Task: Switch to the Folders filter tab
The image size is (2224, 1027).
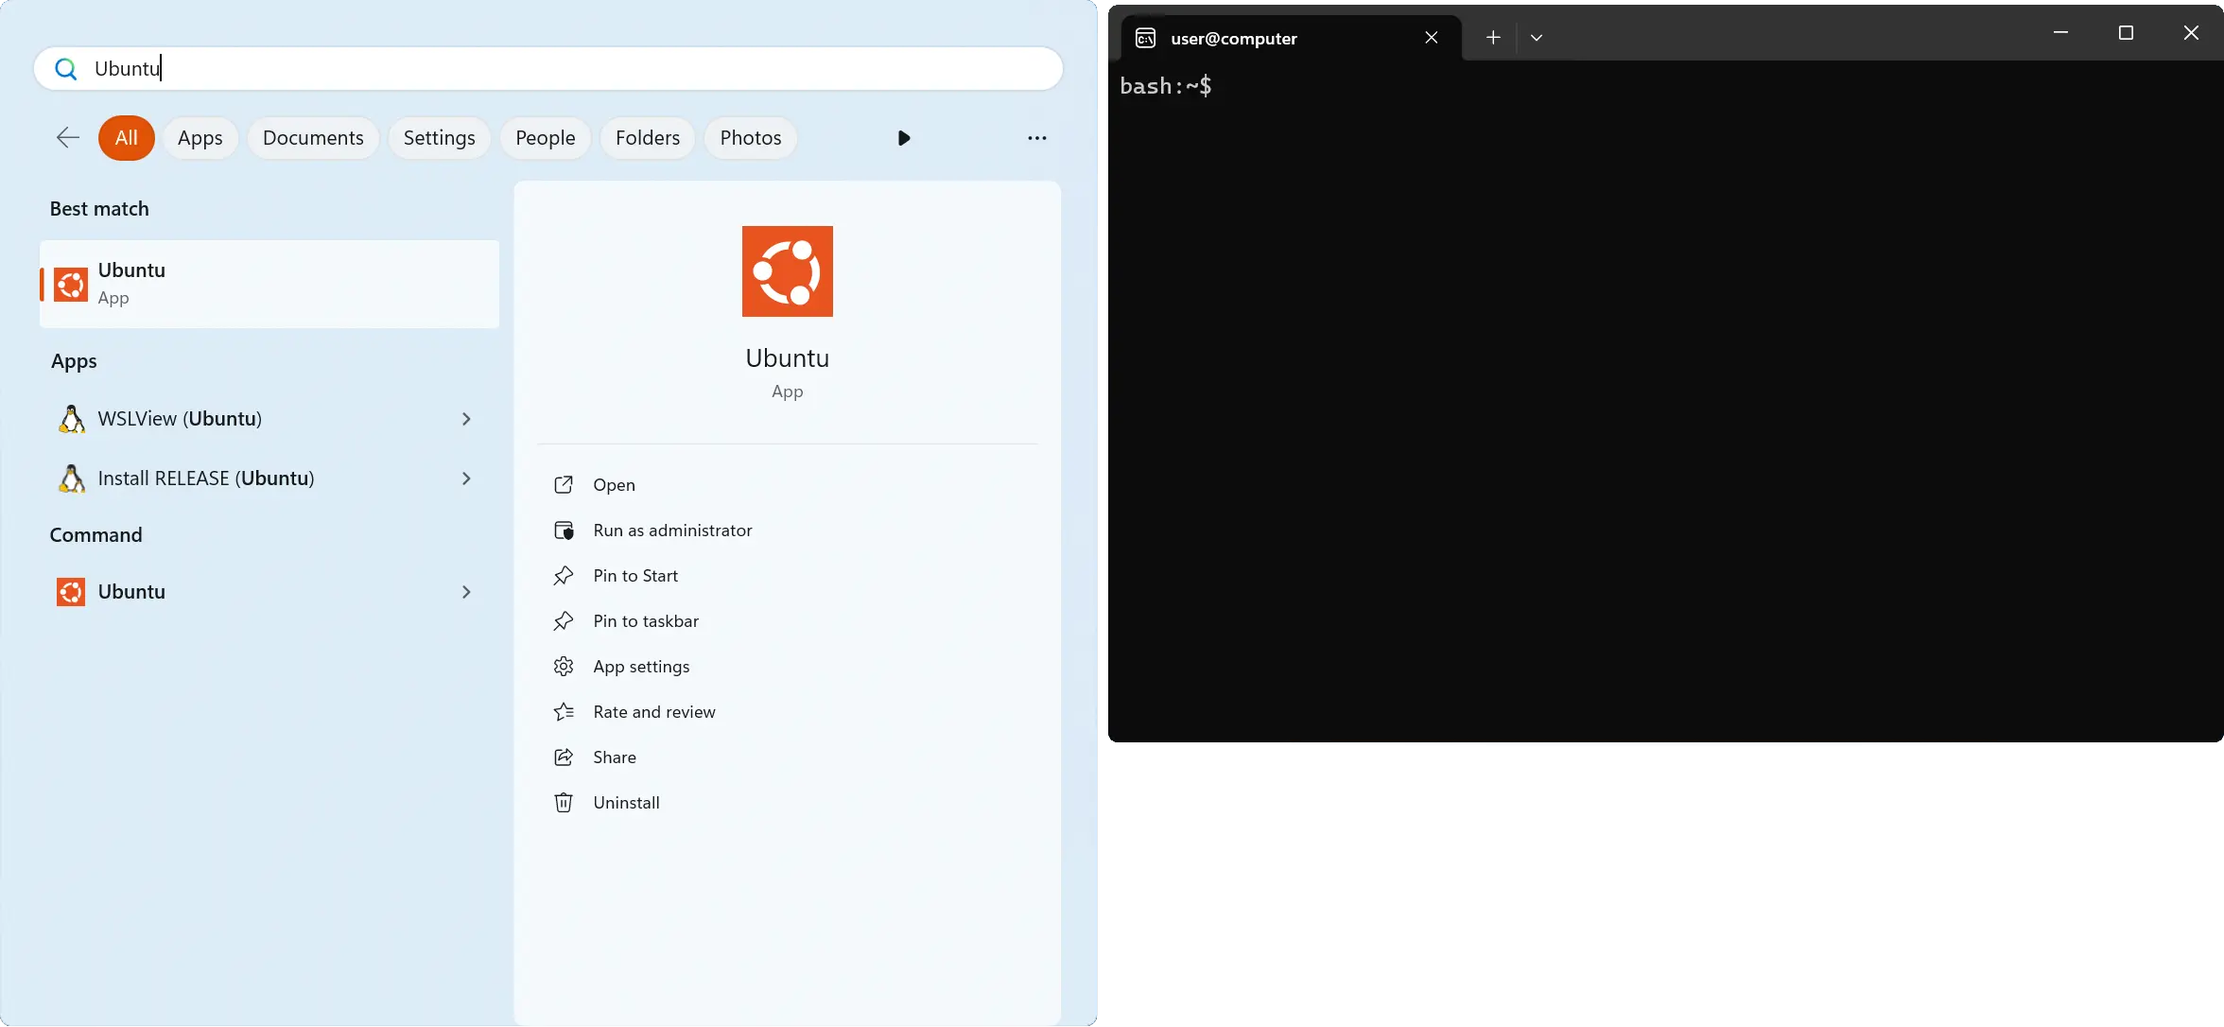Action: click(648, 138)
